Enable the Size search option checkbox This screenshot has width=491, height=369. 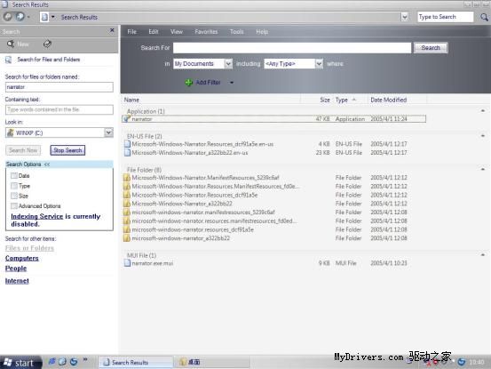click(14, 196)
